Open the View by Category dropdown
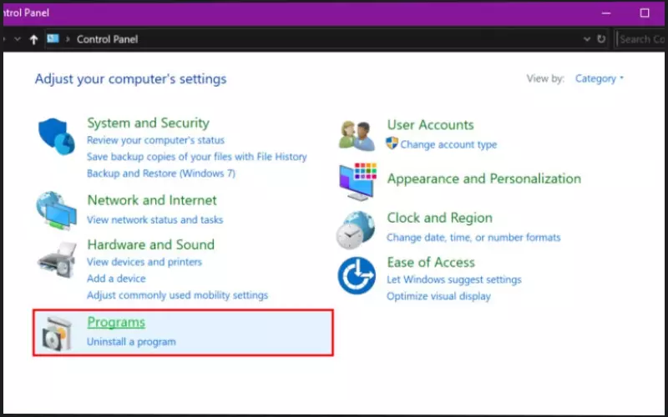Image resolution: width=668 pixels, height=417 pixels. coord(599,78)
